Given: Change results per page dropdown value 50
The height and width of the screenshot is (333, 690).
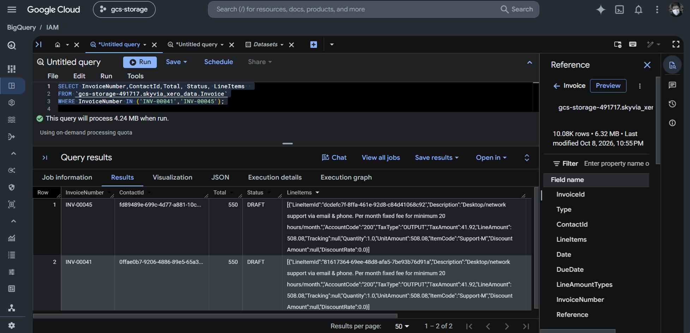Looking at the screenshot, I should pyautogui.click(x=402, y=326).
